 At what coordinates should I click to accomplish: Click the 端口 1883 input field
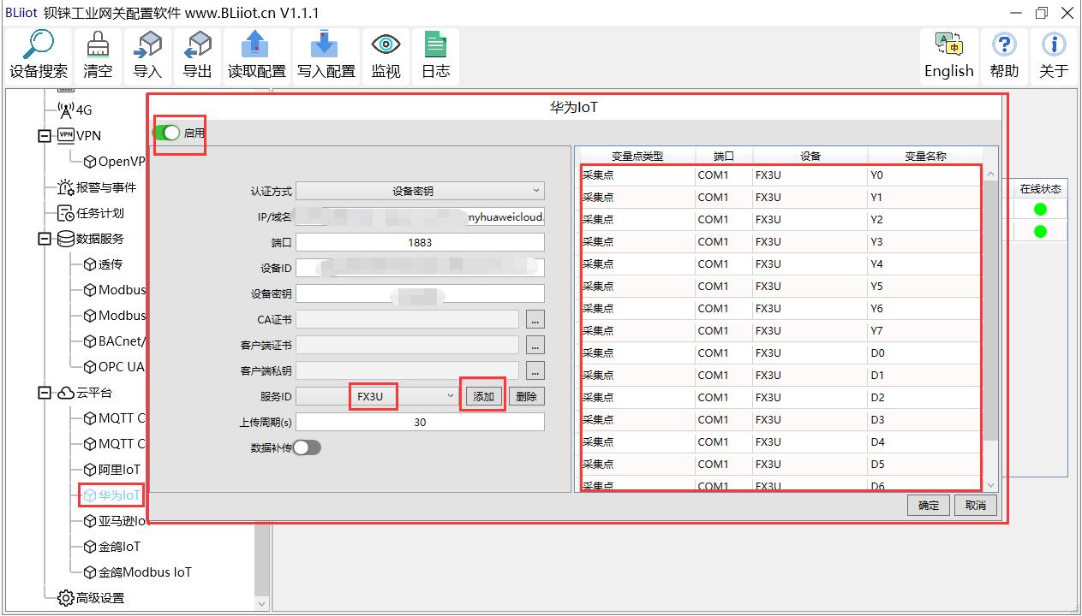420,242
